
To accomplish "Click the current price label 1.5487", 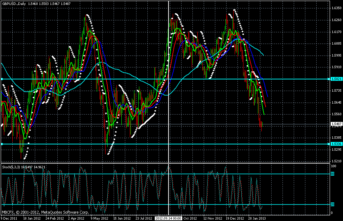I will click(x=336, y=124).
